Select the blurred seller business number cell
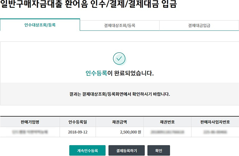This screenshot has height=156, width=239. (215, 132)
